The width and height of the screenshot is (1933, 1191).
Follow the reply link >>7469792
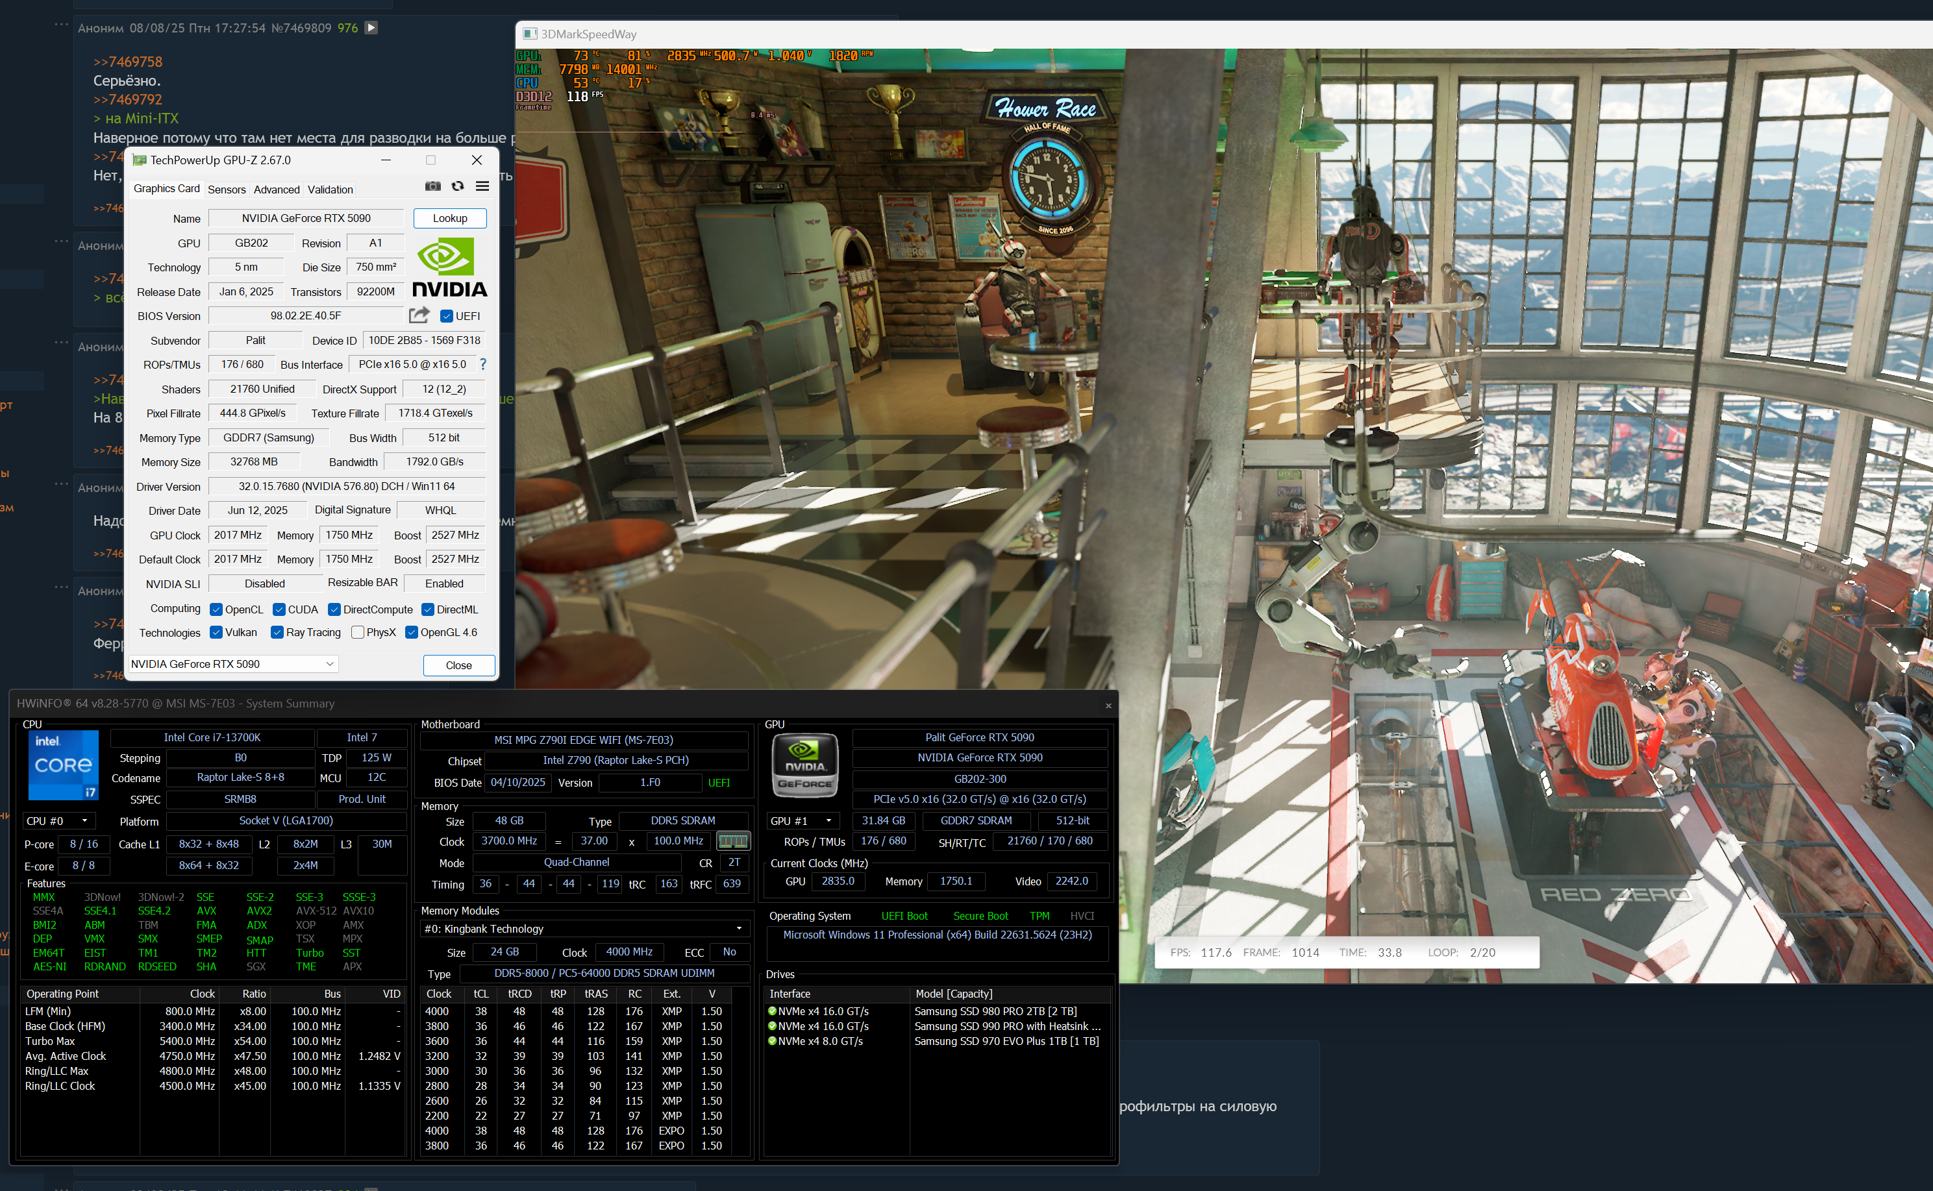(x=128, y=99)
